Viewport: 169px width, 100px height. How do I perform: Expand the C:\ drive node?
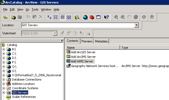[4, 54]
